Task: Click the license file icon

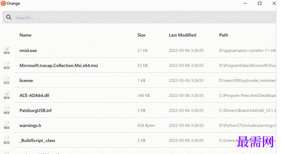Action: [x=7, y=80]
